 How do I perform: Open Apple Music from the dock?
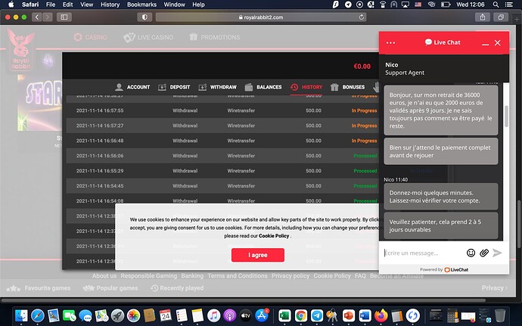click(213, 315)
